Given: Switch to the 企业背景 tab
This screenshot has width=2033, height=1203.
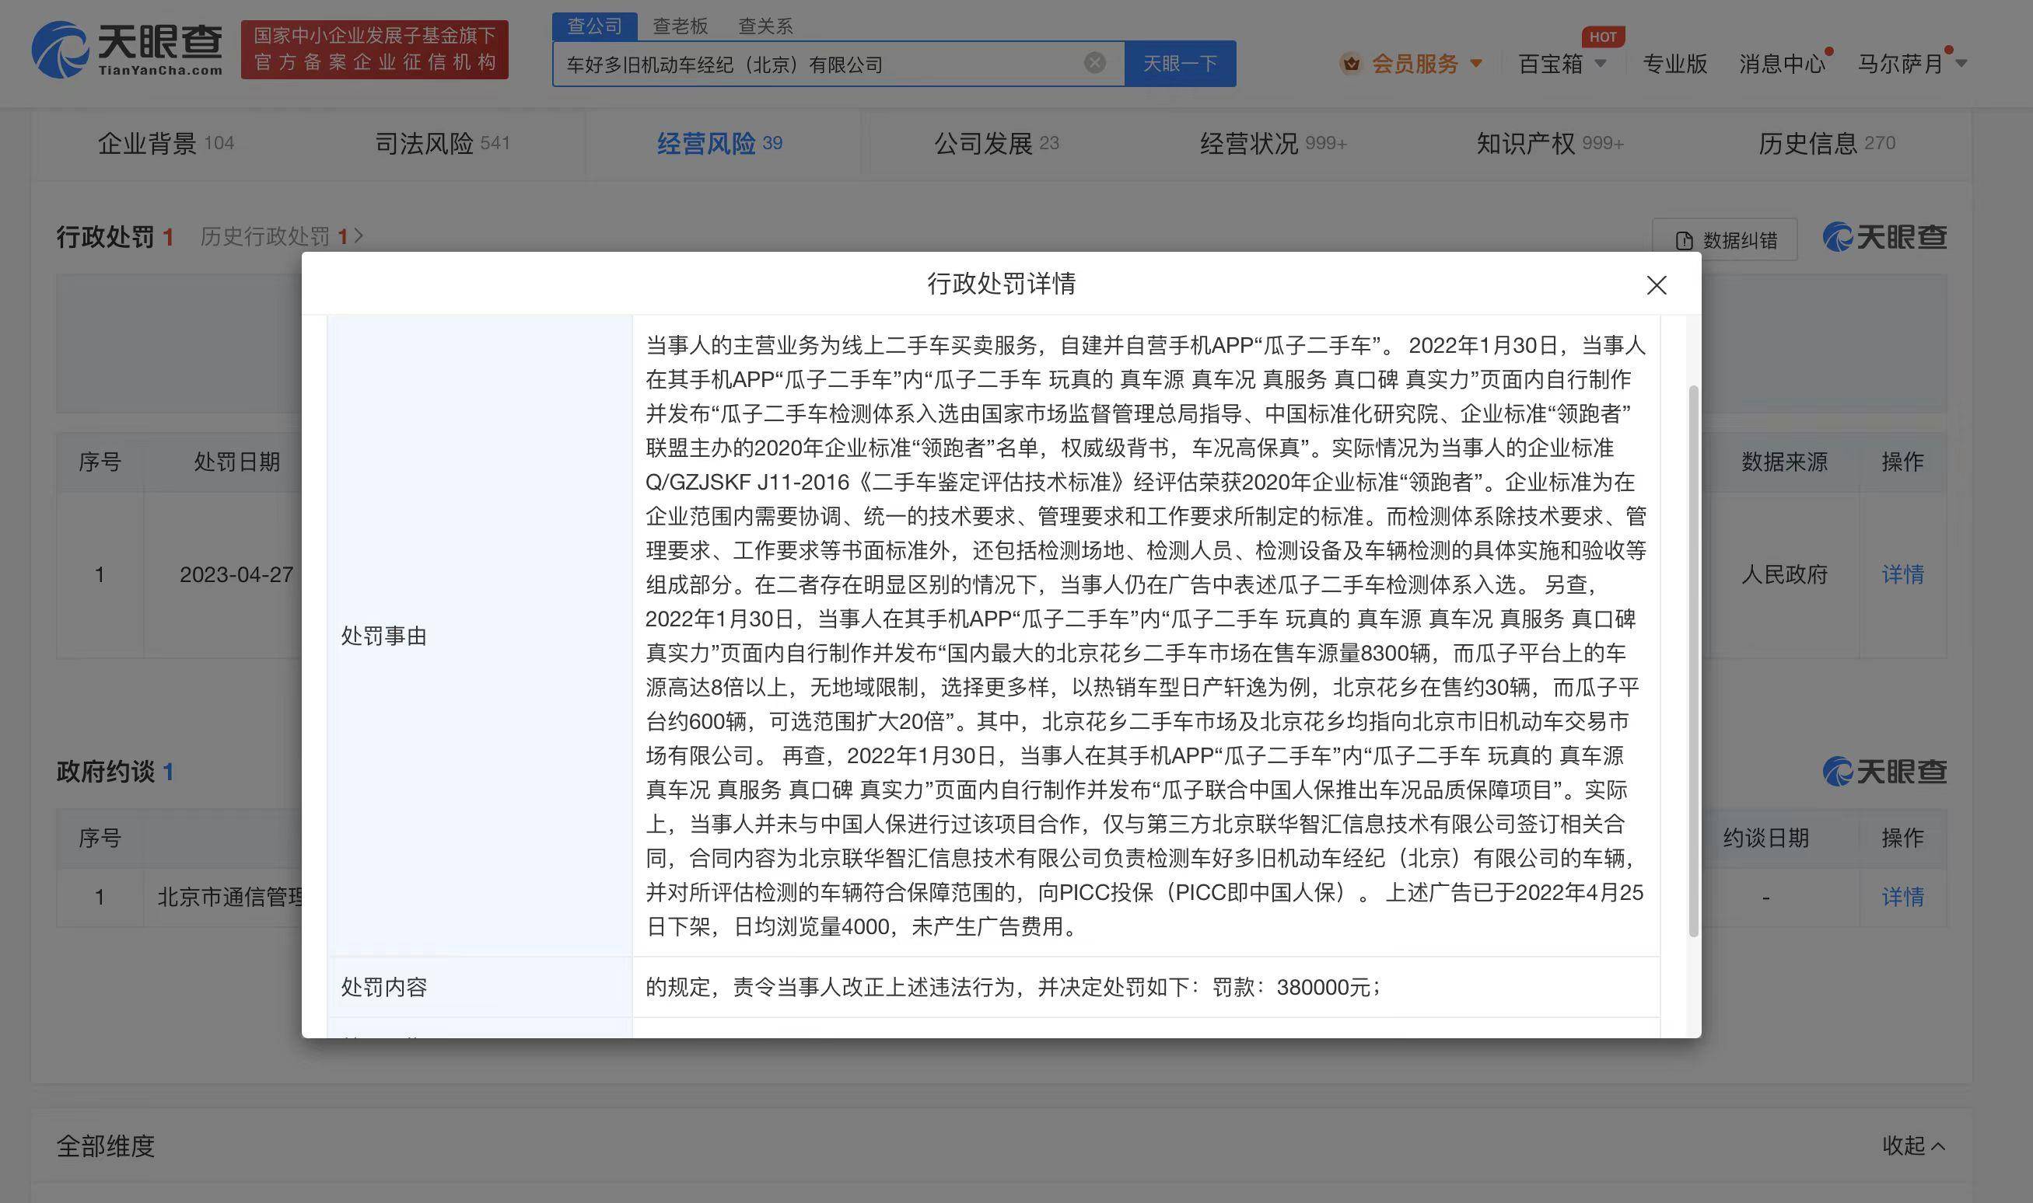Looking at the screenshot, I should click(166, 144).
